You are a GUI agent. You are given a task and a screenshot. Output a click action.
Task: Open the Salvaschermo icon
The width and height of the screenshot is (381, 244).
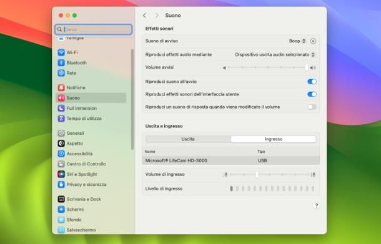(x=61, y=230)
